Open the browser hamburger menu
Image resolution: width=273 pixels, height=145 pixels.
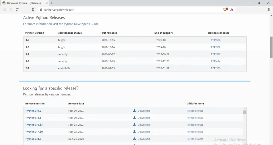pyautogui.click(x=268, y=10)
